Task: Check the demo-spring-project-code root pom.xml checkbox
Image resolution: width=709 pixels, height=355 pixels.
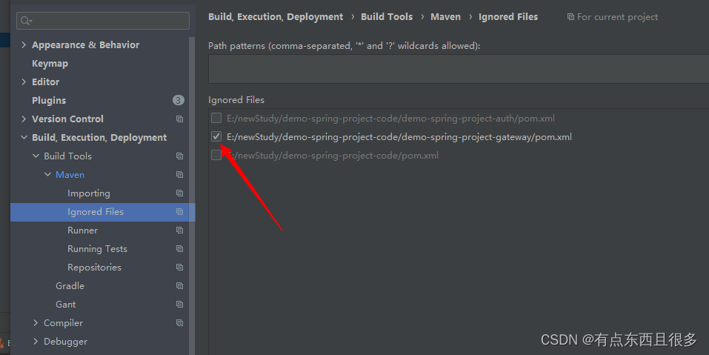Action: click(x=216, y=155)
